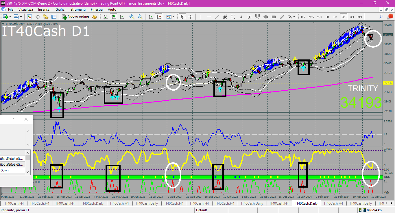Open the Navigator favorites folder icon
Viewport: 395px width, 213px height.
click(46, 17)
